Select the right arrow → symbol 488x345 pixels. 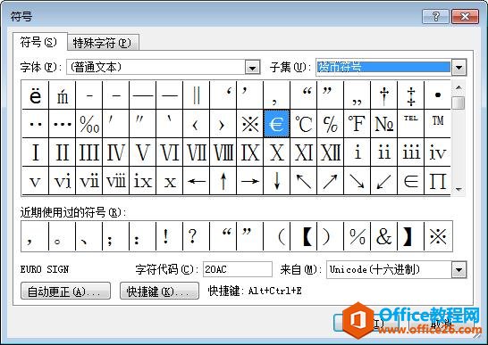pos(250,181)
